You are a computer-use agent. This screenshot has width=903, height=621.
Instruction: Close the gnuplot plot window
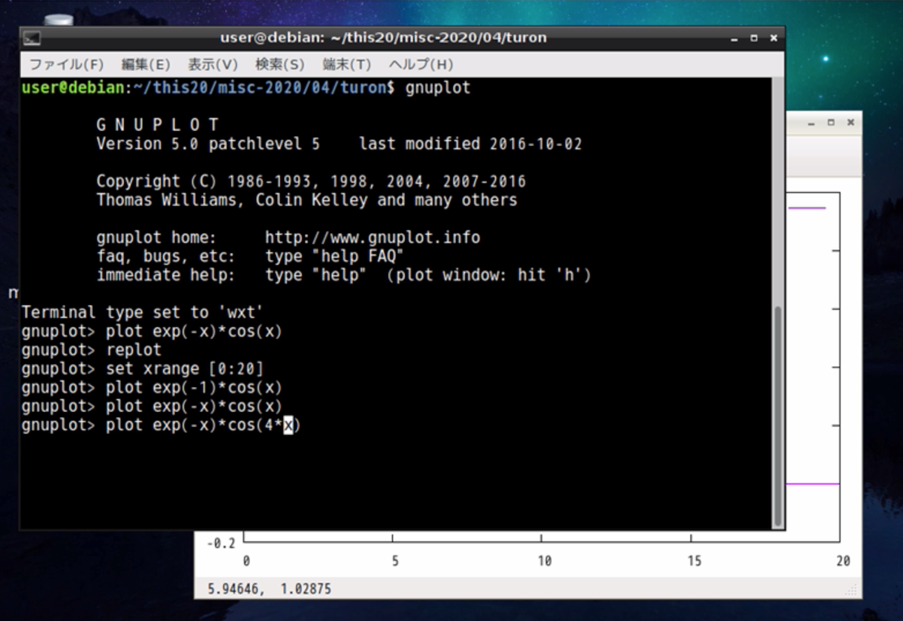tap(850, 123)
